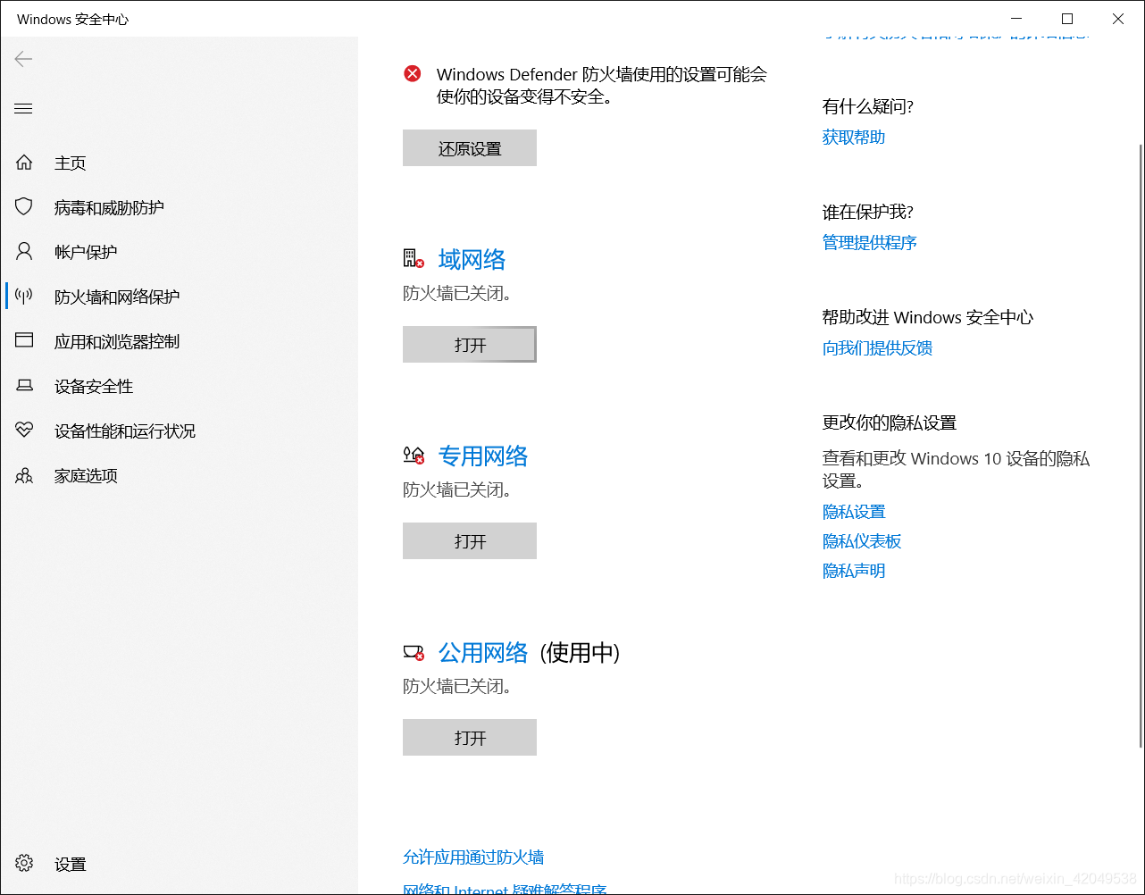
Task: Click the 更改你的隐私设置 heading text
Action: click(890, 423)
